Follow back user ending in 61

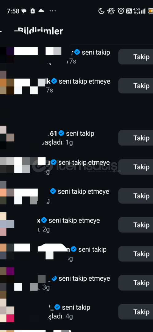[136, 138]
